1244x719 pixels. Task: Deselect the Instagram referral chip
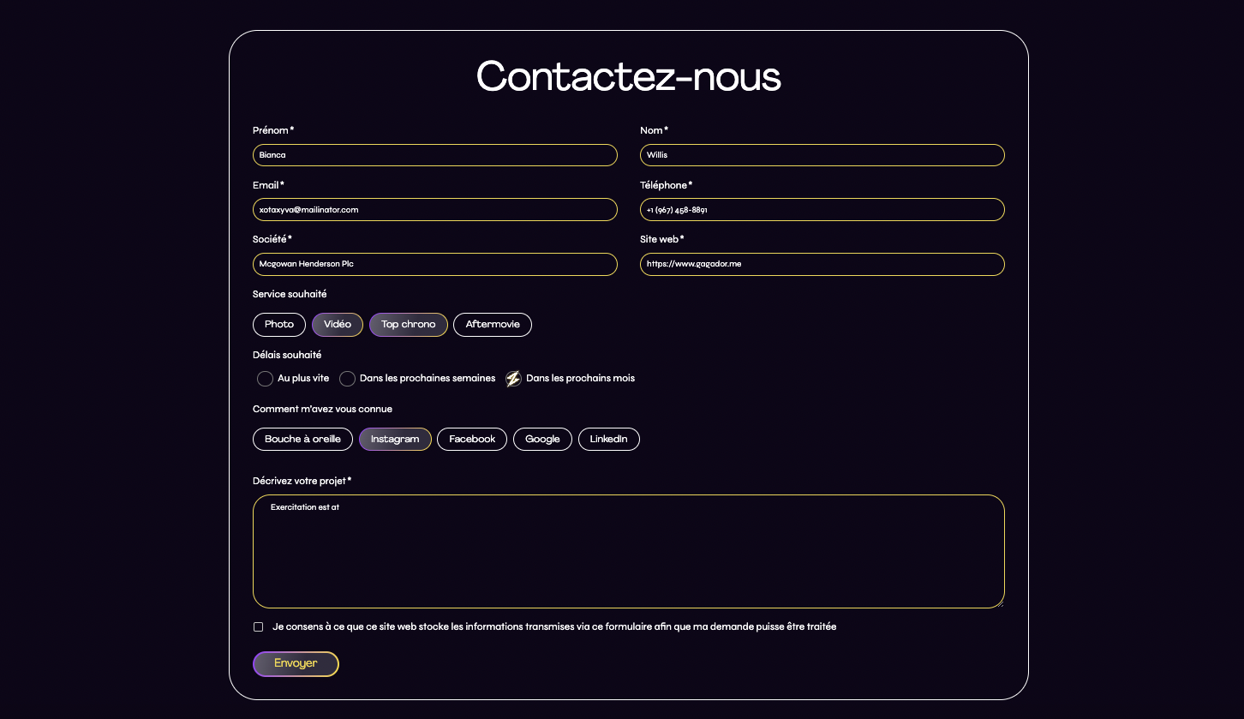click(x=395, y=439)
